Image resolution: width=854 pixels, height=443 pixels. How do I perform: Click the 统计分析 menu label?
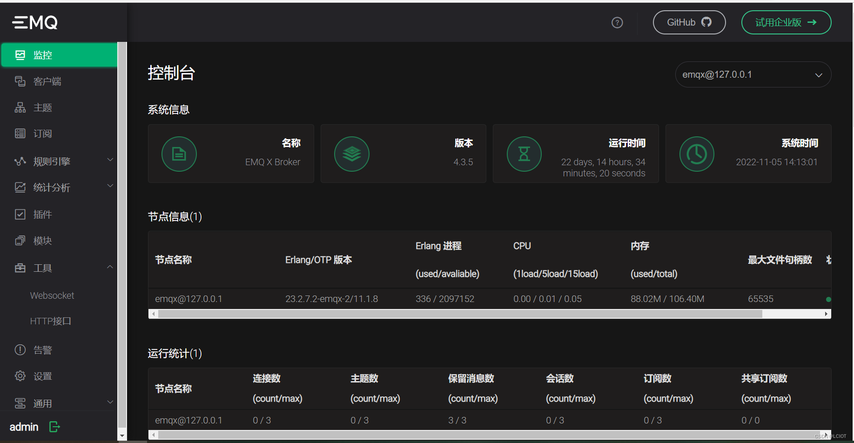[52, 188]
